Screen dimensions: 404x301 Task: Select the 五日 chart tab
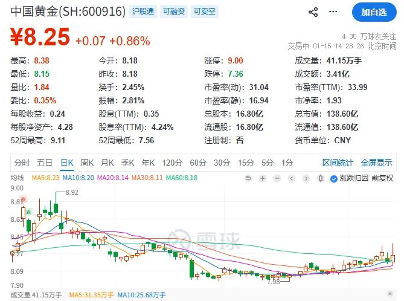[x=45, y=163]
